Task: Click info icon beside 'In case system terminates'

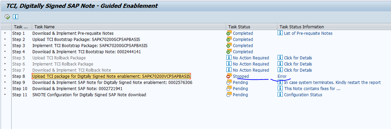Action: pyautogui.click(x=280, y=83)
